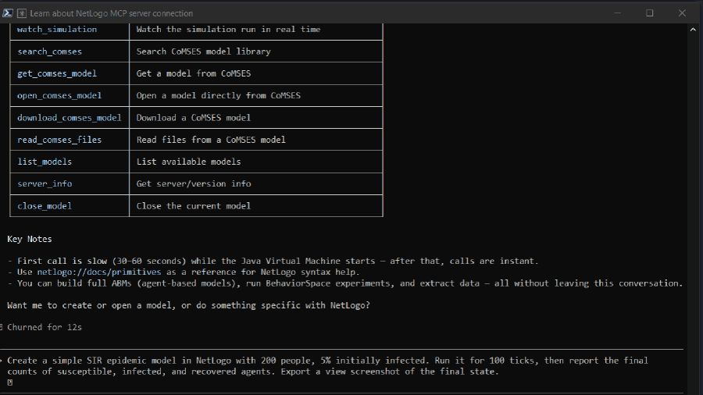This screenshot has width=703, height=395.
Task: Click 'Get a model from CoMSES' description
Action: click(194, 73)
